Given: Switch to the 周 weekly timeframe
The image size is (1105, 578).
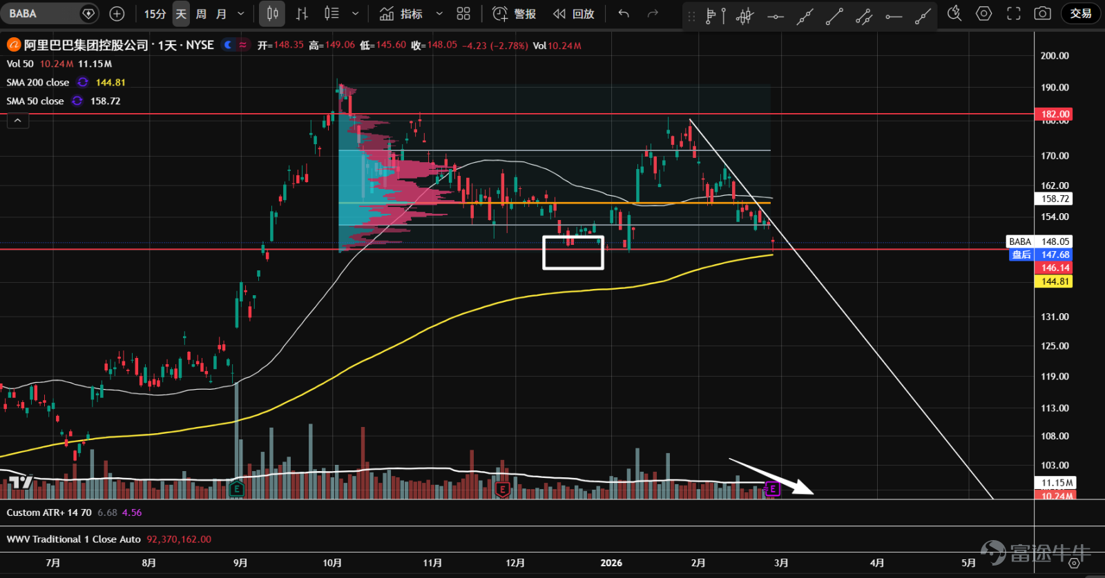Looking at the screenshot, I should (201, 14).
